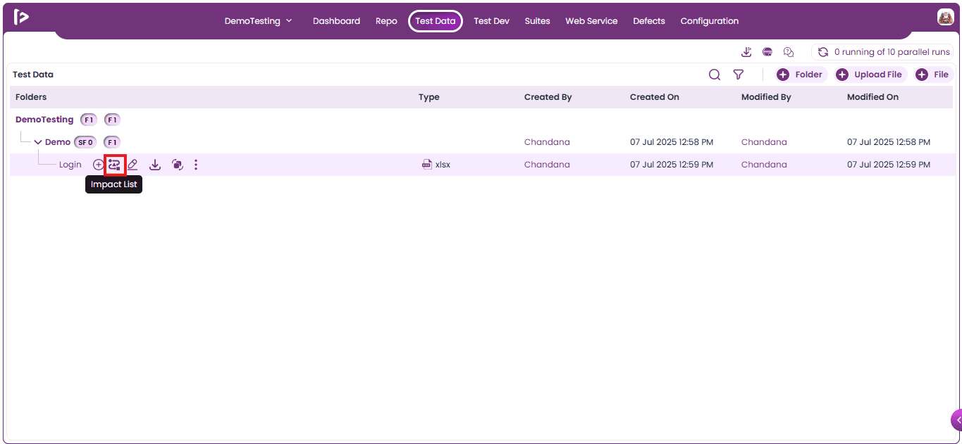This screenshot has height=444, width=962.
Task: Open the Suites tab
Action: (537, 21)
